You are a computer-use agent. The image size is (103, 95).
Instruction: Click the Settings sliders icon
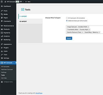[x=2, y=58]
